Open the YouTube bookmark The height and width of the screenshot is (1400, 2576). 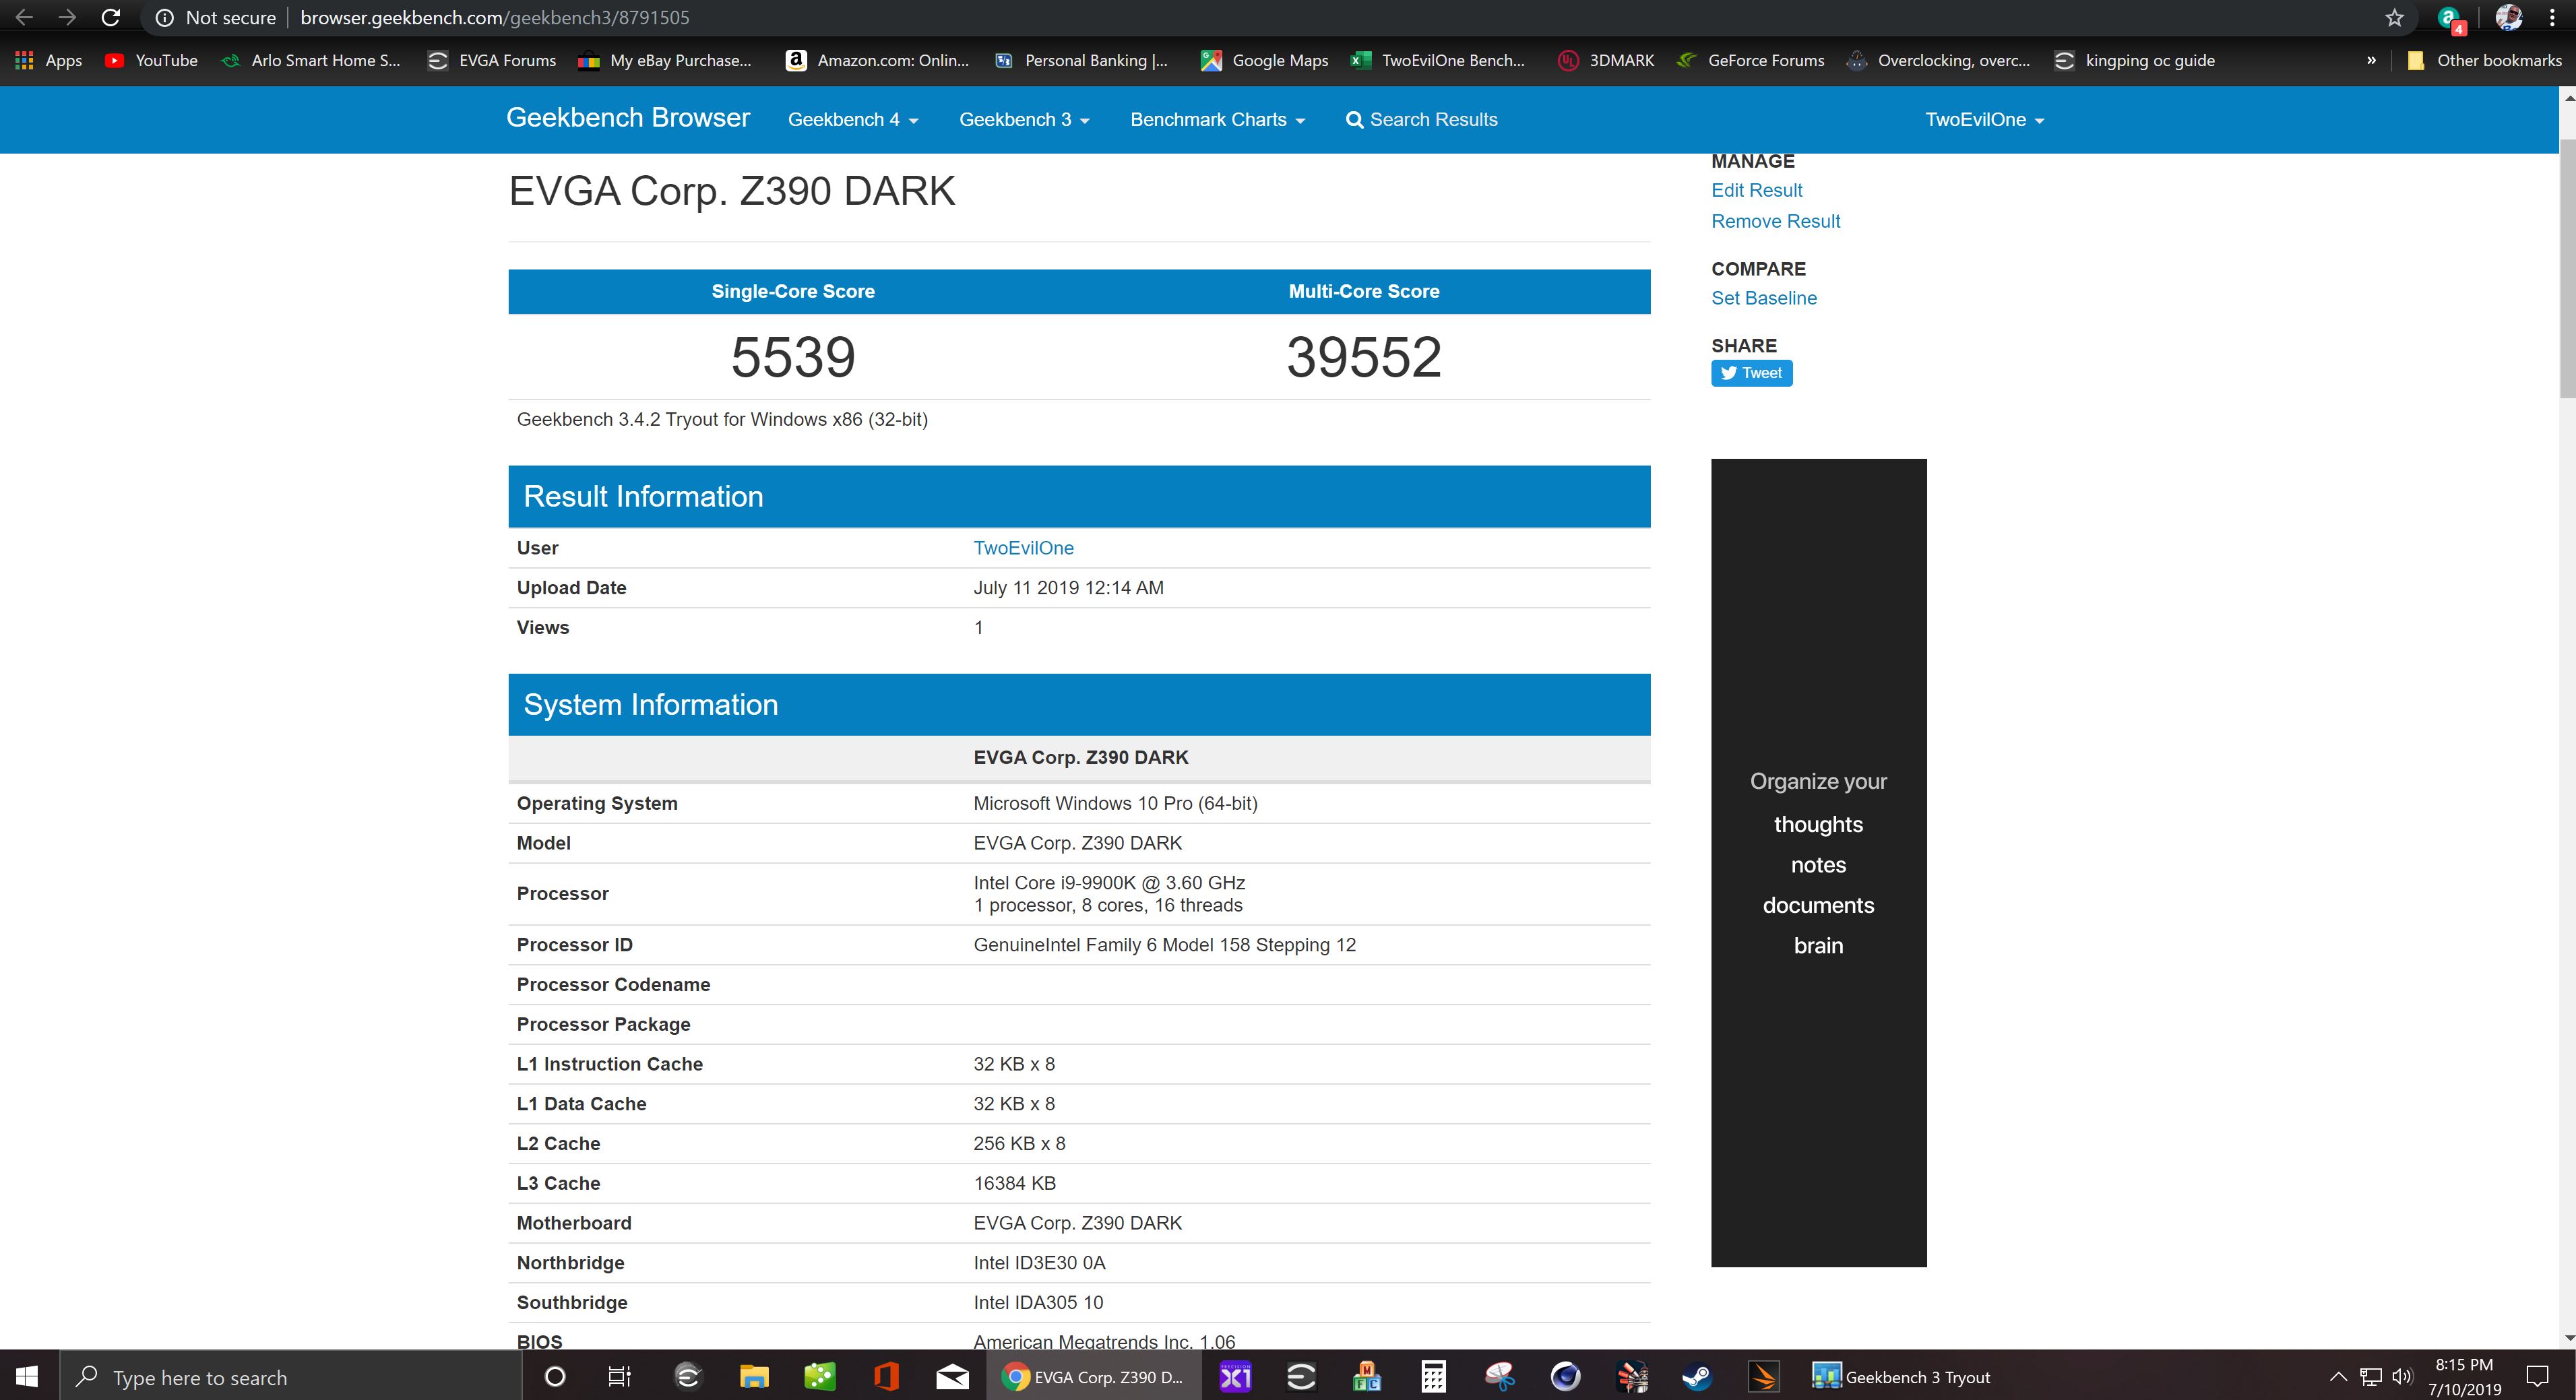[152, 60]
